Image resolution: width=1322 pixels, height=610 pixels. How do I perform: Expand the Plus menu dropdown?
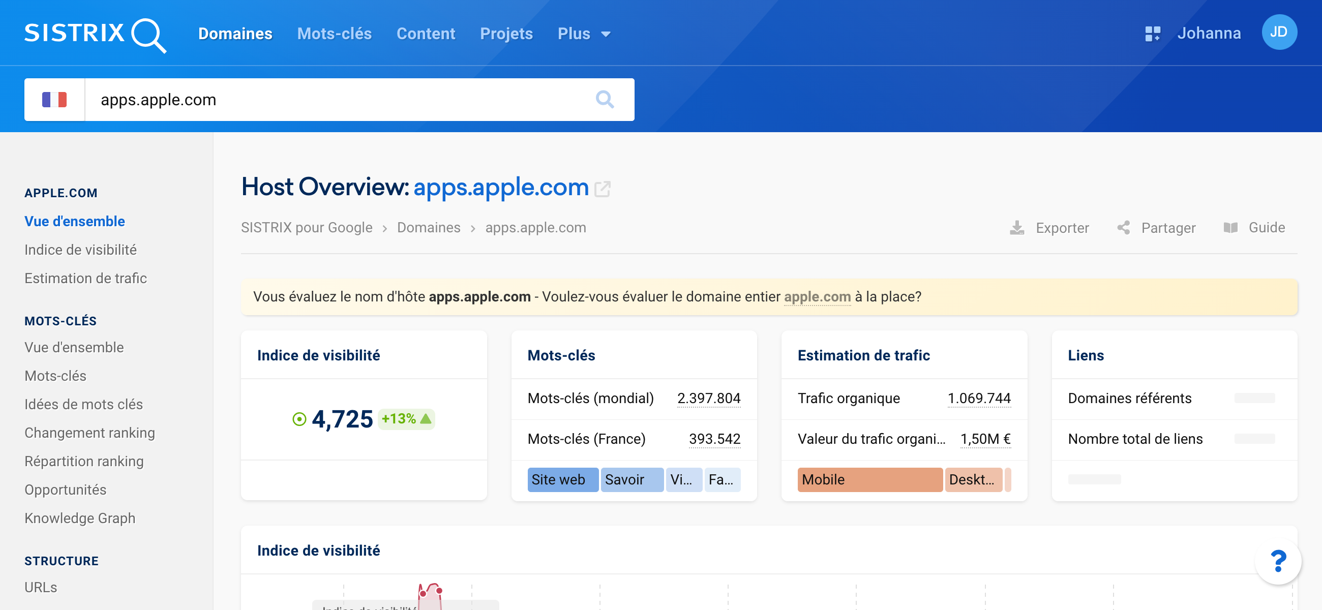pyautogui.click(x=584, y=34)
